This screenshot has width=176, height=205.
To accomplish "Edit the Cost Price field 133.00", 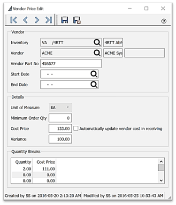I will (x=61, y=129).
